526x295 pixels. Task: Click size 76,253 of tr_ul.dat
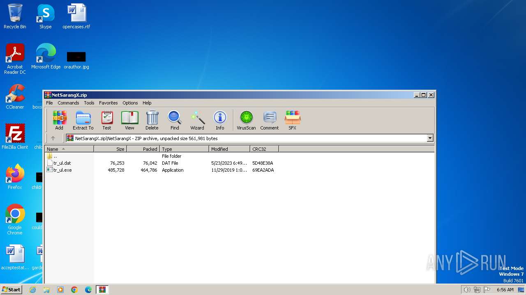pos(117,163)
